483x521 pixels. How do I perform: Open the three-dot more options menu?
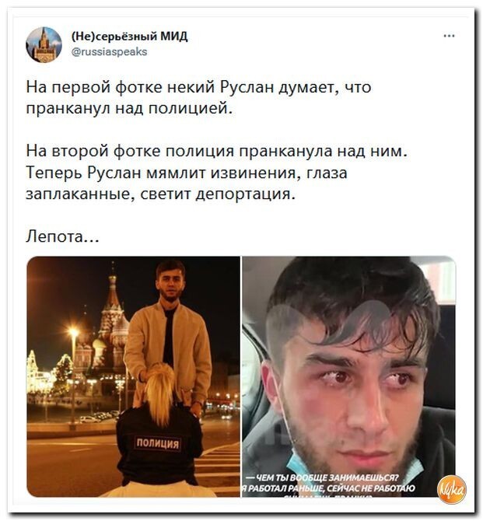tap(449, 36)
